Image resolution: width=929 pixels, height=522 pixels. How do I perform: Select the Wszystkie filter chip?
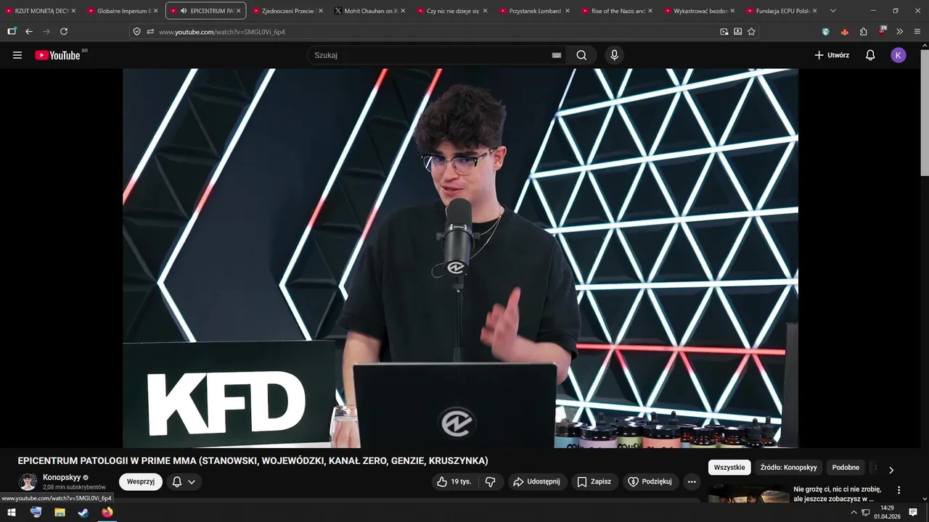729,468
